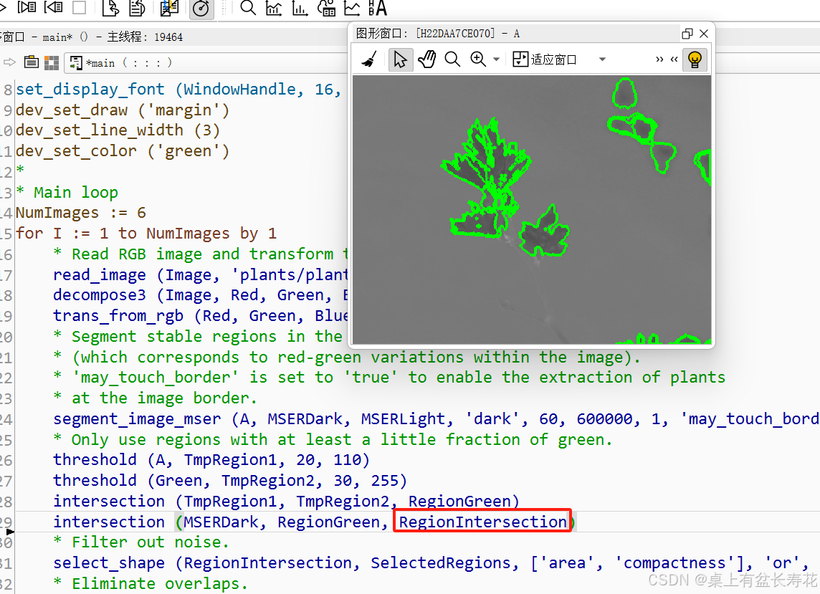Click the '«' chevron in graphics toolbar
This screenshot has width=820, height=594.
pyautogui.click(x=674, y=59)
